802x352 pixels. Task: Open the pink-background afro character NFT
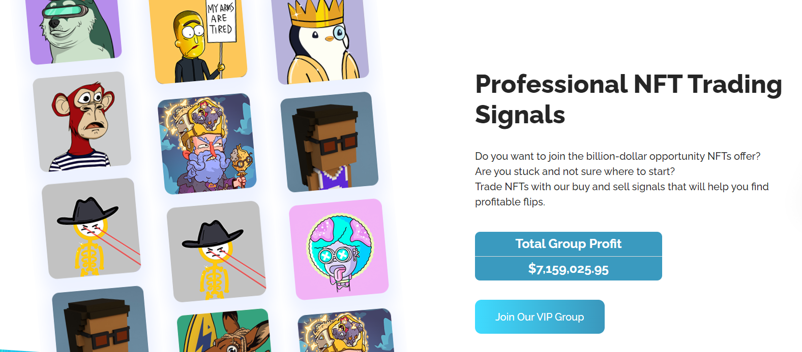click(339, 249)
